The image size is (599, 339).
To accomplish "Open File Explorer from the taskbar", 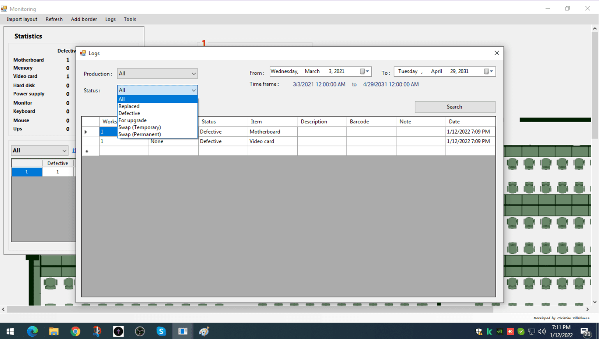I will tap(54, 331).
